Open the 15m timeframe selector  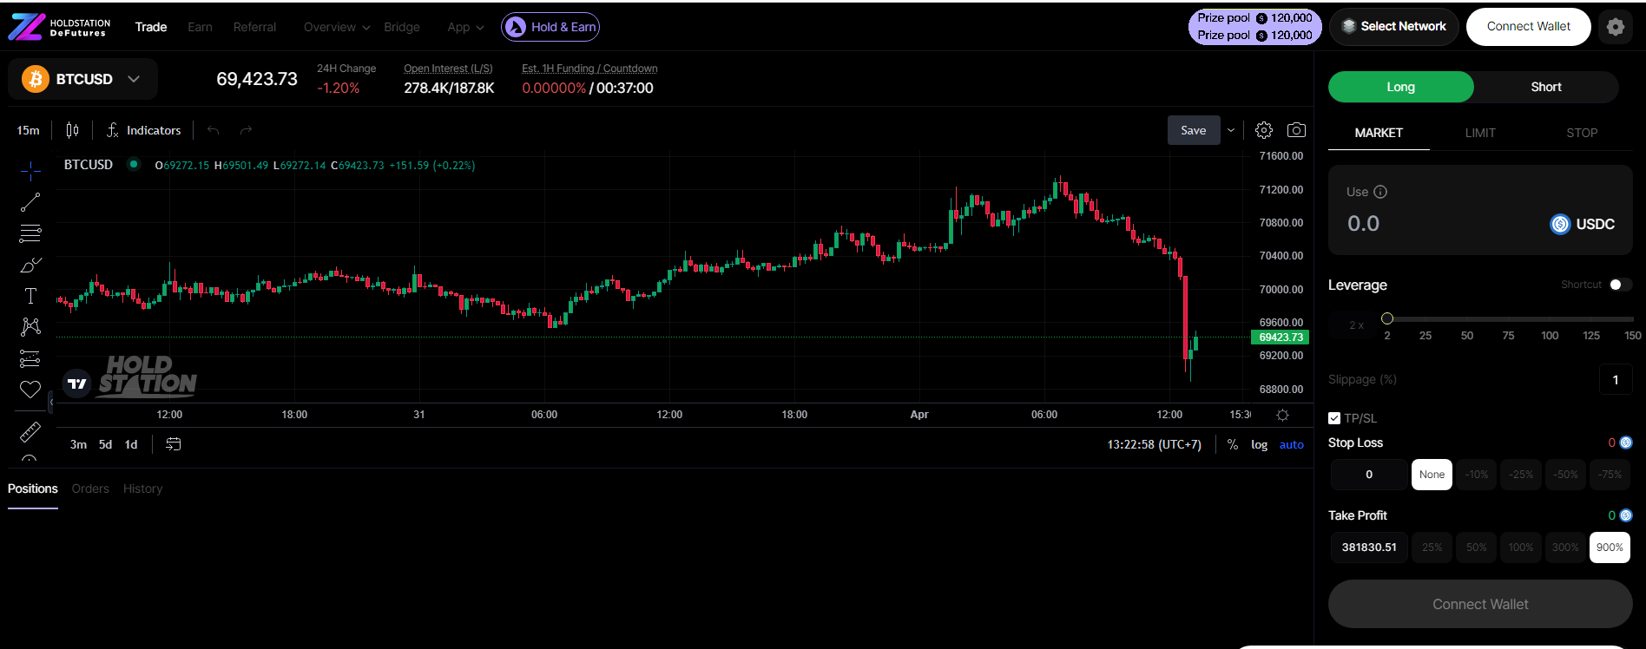click(x=29, y=130)
